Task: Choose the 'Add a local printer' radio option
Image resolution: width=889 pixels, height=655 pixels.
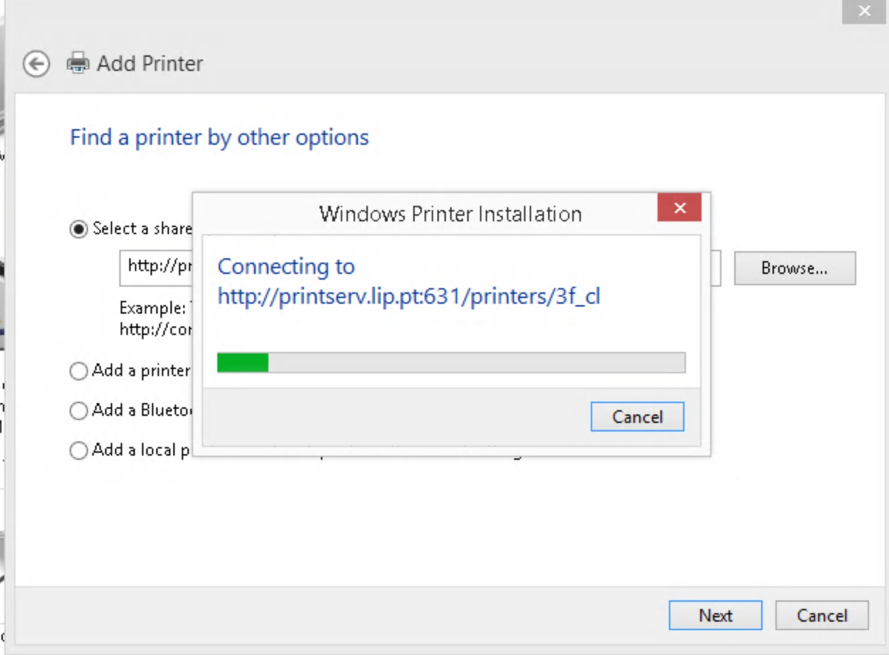Action: pos(79,451)
